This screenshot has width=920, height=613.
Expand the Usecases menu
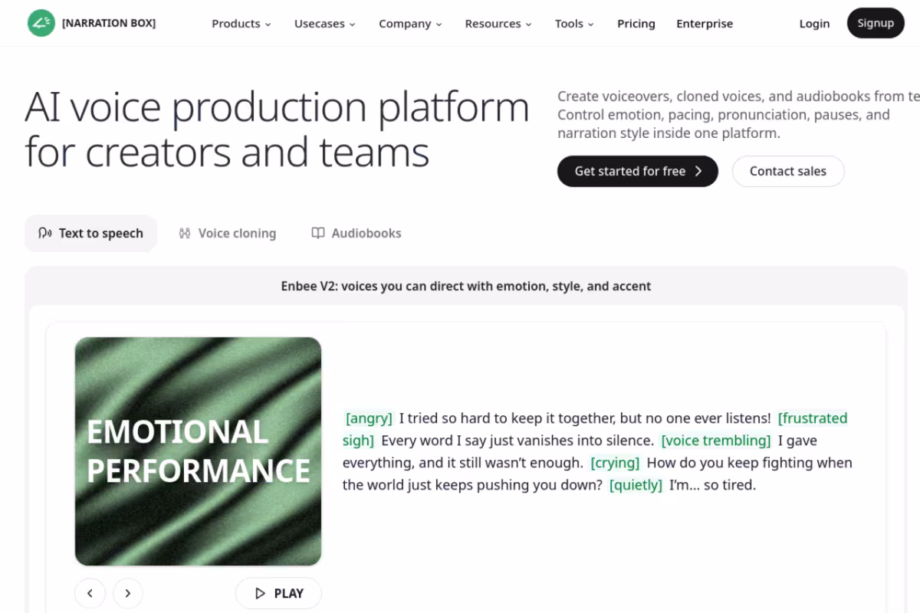click(325, 24)
